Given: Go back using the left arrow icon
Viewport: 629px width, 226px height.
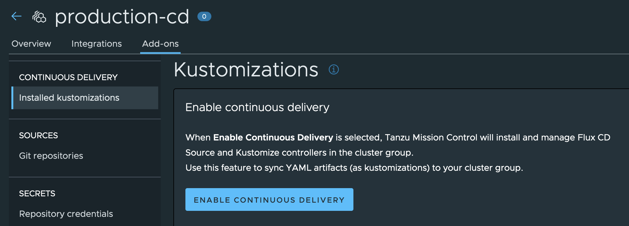Looking at the screenshot, I should click(x=16, y=16).
